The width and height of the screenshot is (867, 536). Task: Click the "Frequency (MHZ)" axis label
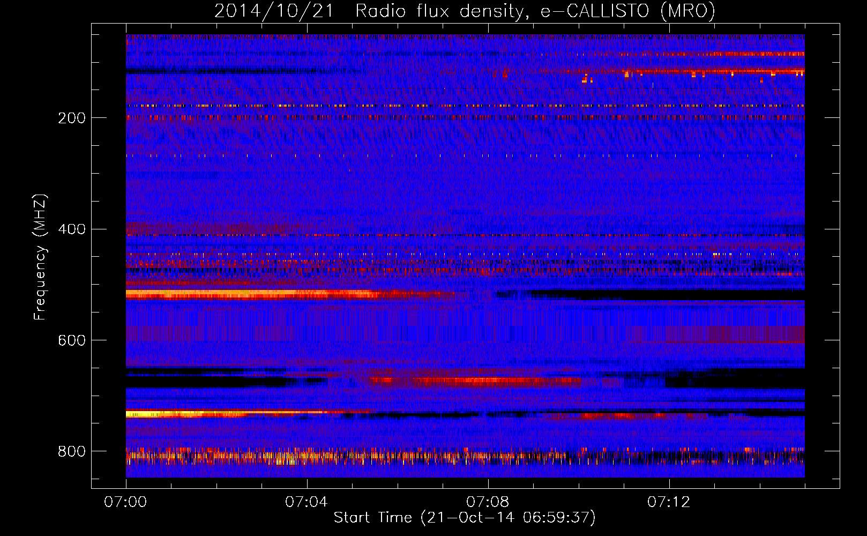(40, 257)
